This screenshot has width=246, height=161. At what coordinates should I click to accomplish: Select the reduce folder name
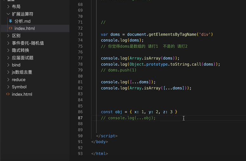click(x=19, y=80)
